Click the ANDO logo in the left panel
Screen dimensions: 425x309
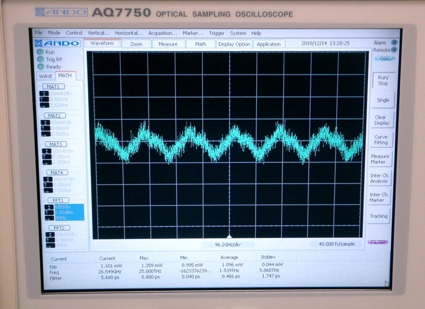coord(57,43)
